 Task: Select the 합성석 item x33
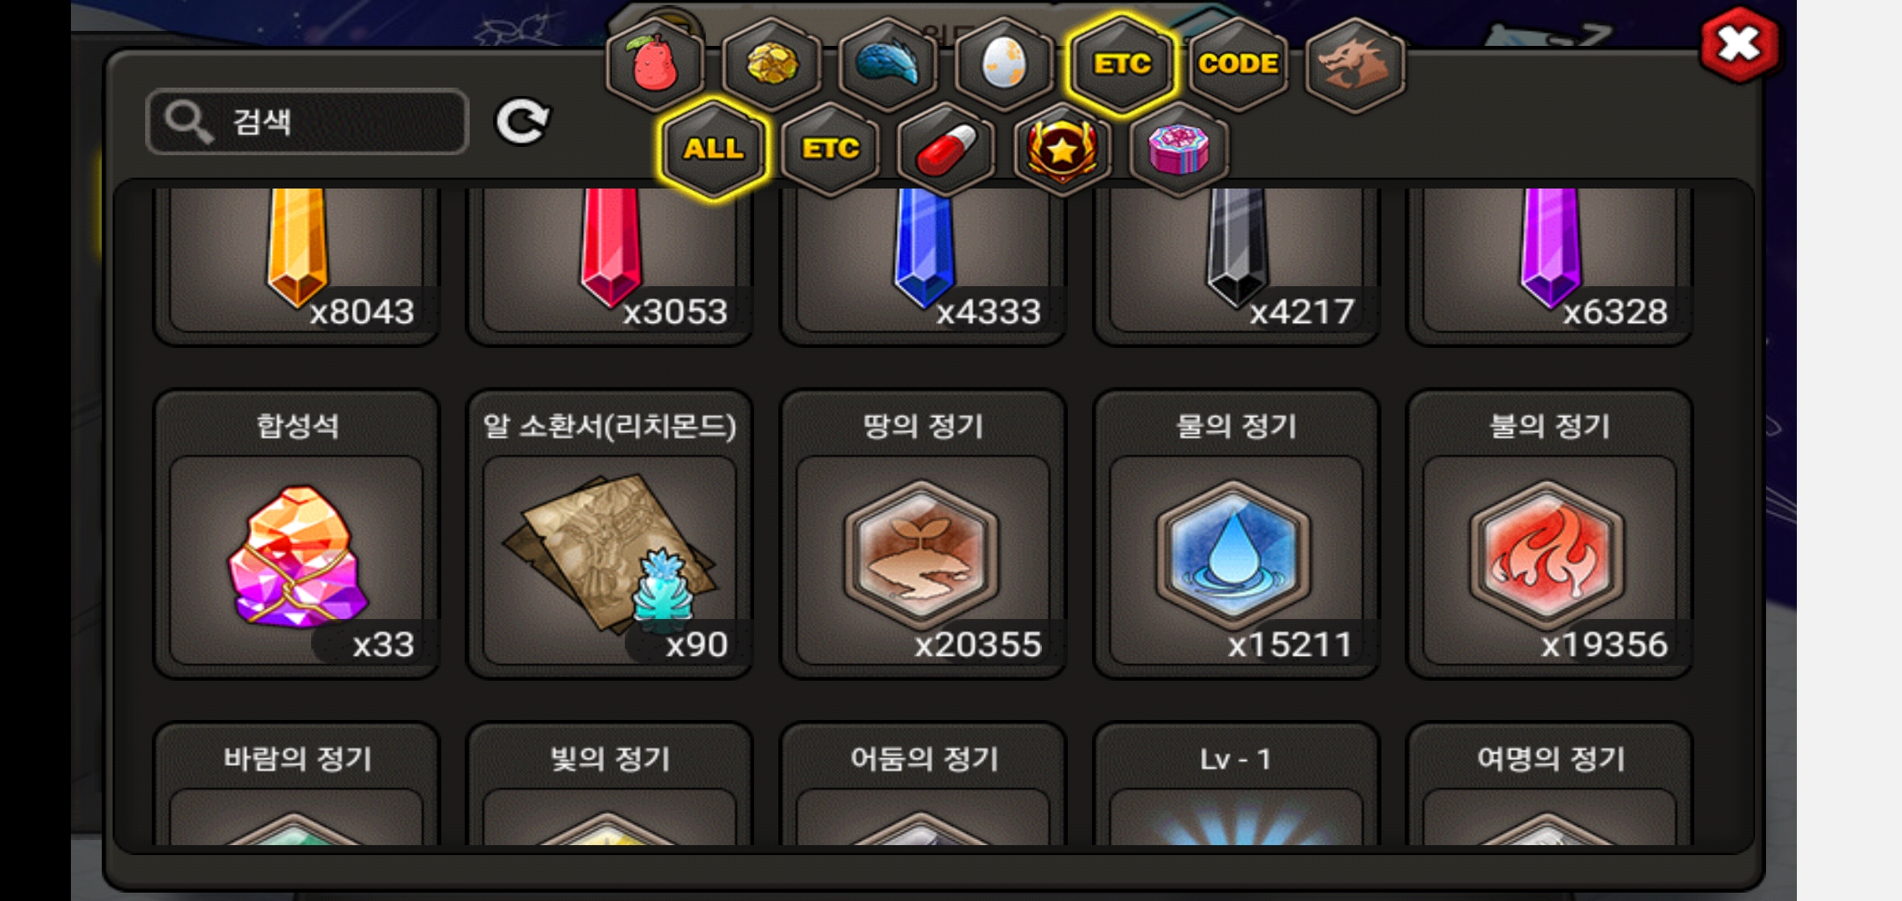tap(296, 534)
